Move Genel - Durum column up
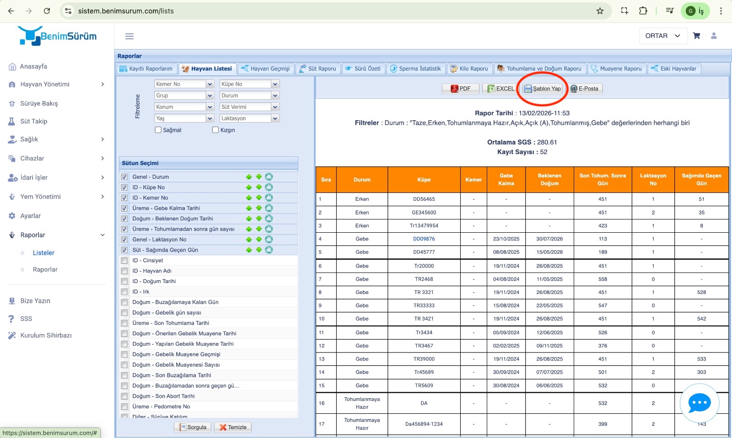The height and width of the screenshot is (438, 732). (x=249, y=177)
